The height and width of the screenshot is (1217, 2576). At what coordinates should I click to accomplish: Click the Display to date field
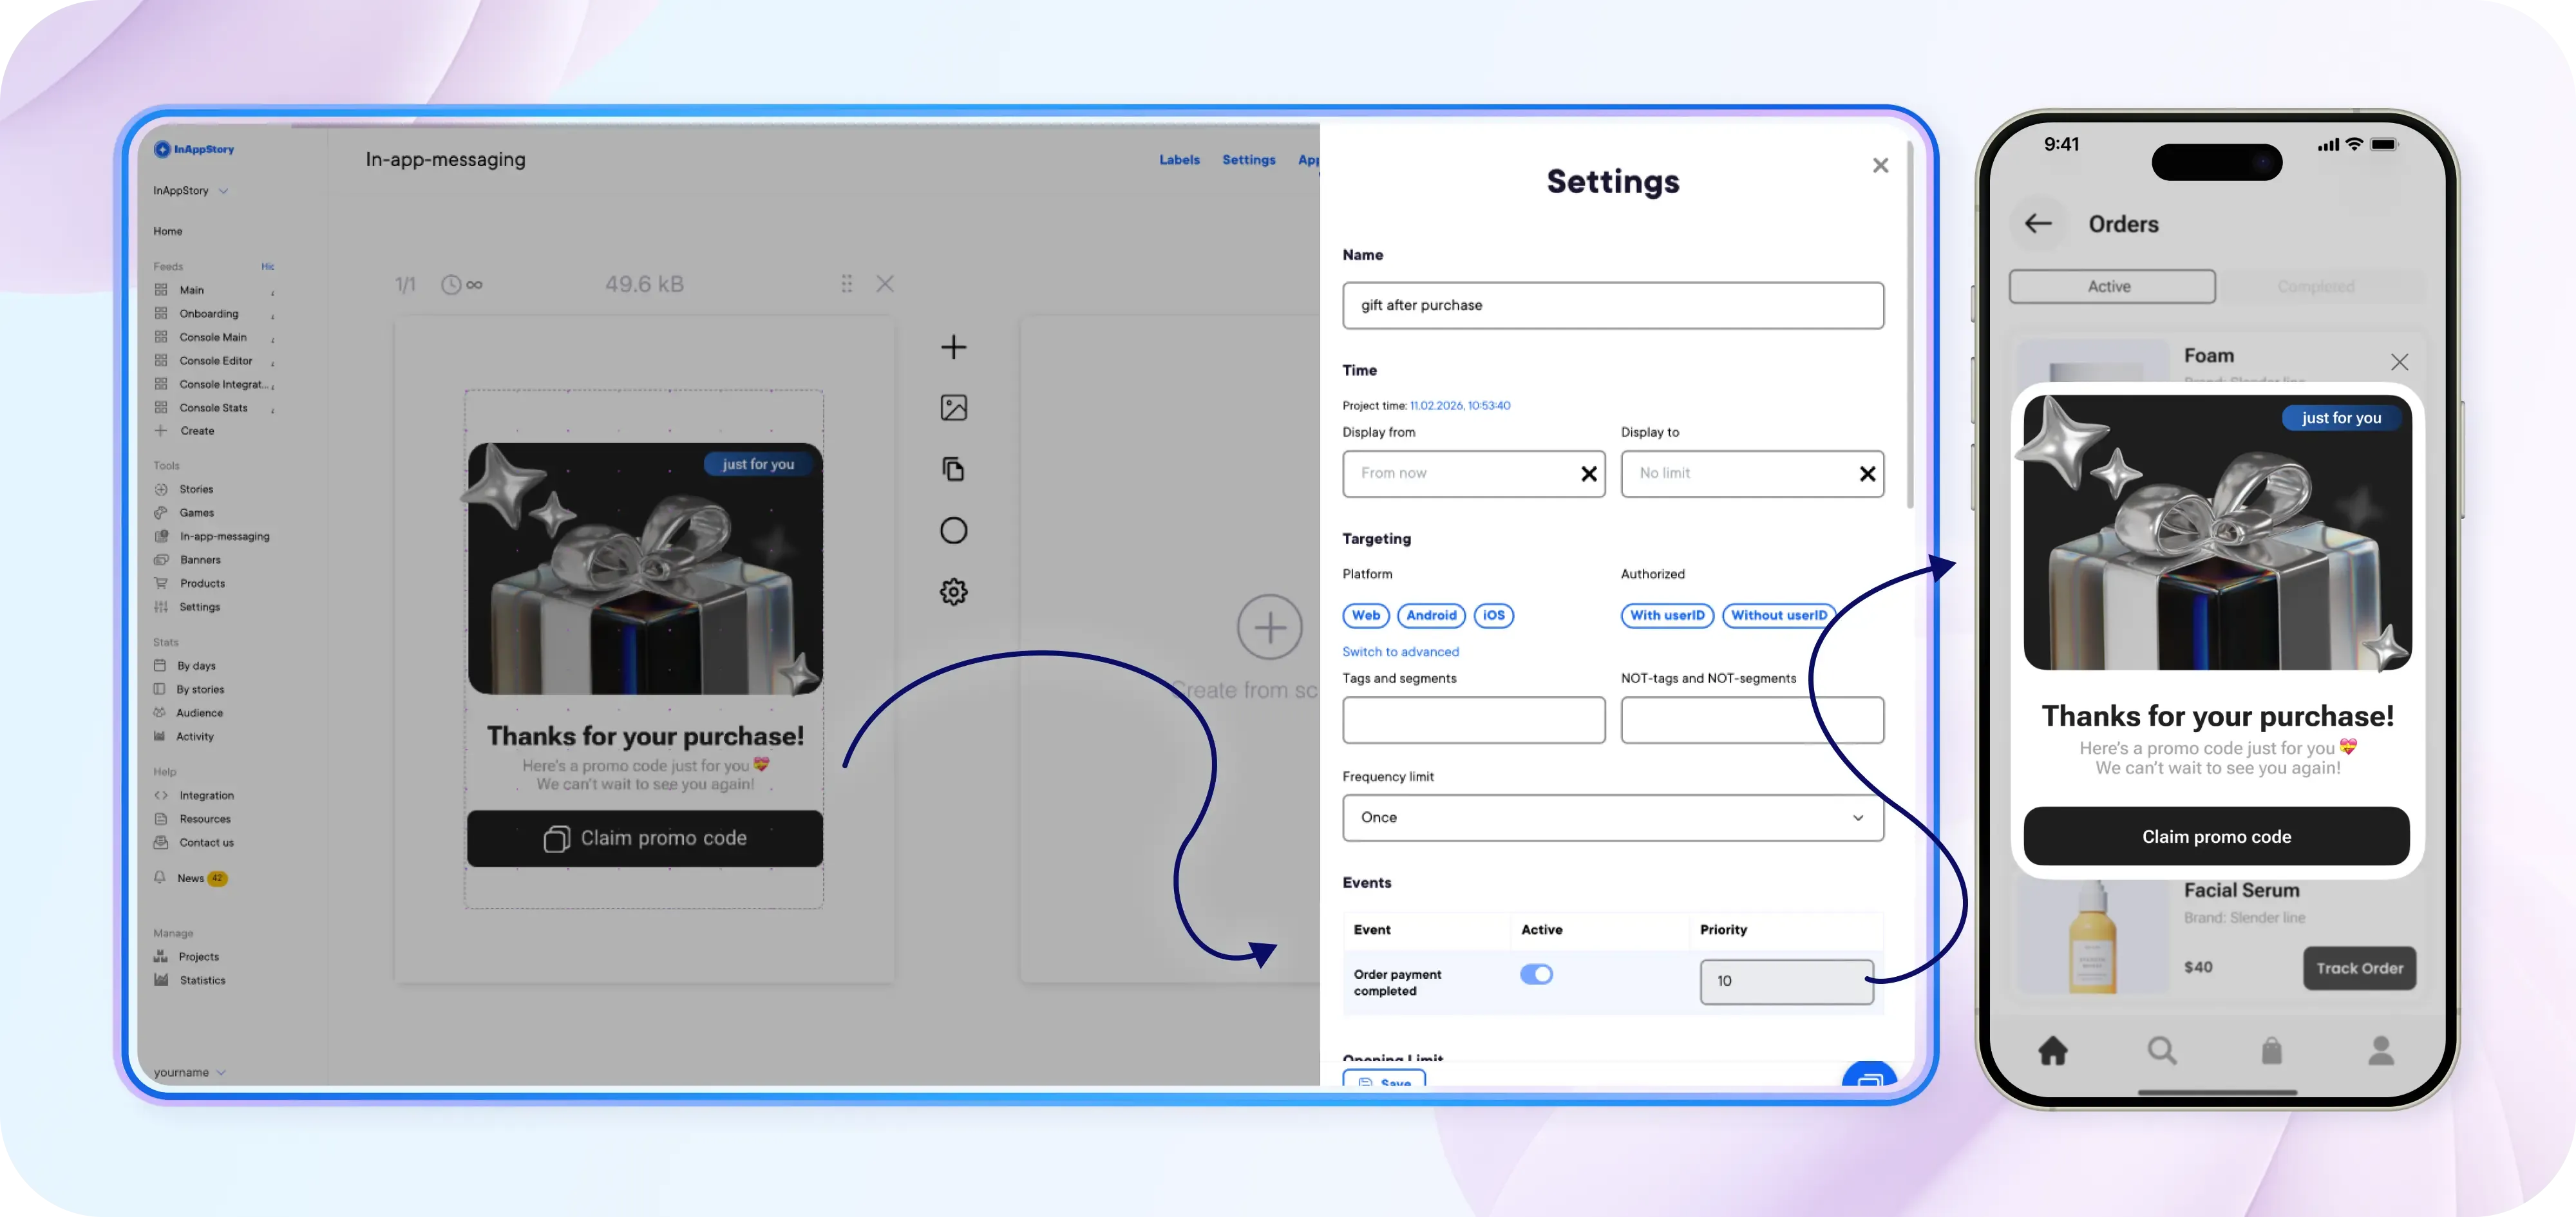tap(1752, 474)
